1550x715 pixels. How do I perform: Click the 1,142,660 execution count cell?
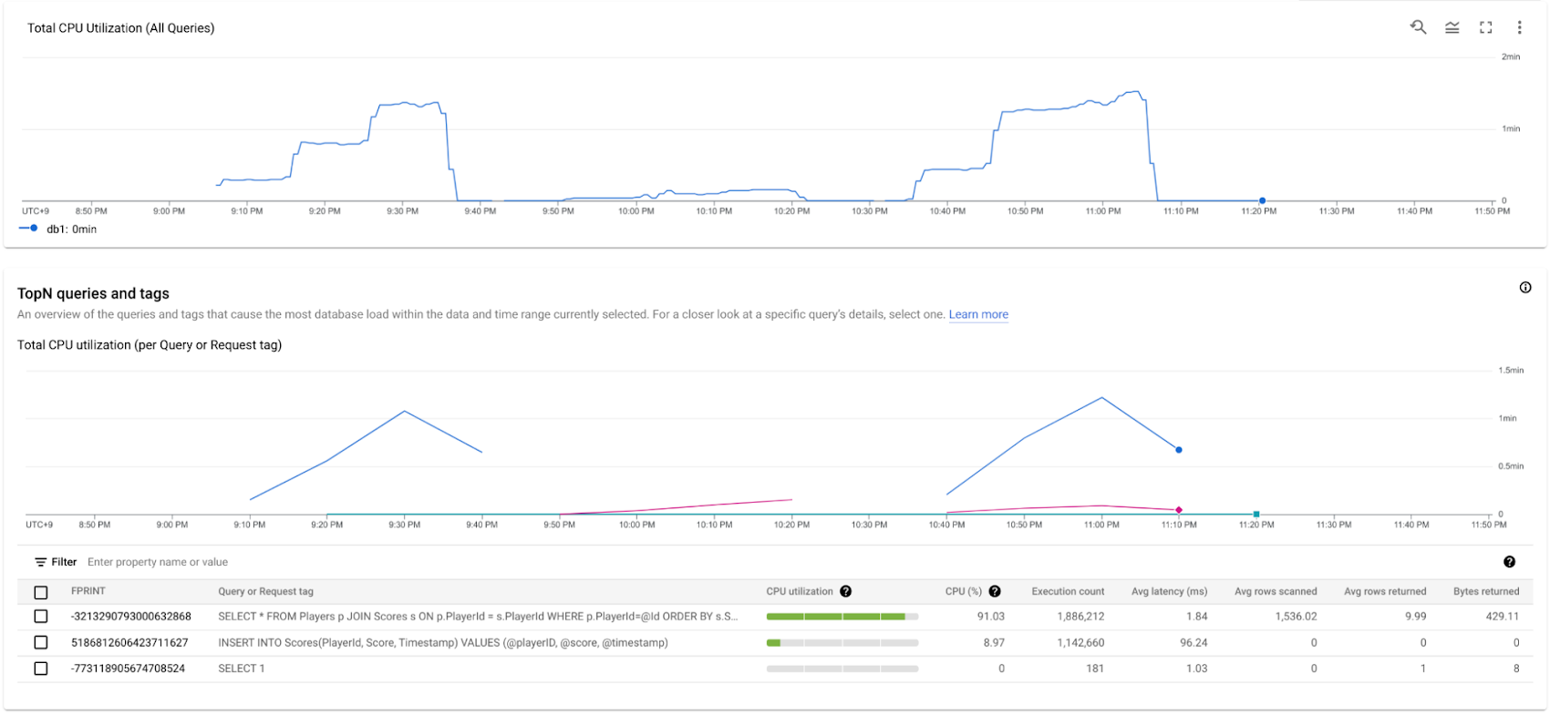tap(1080, 642)
